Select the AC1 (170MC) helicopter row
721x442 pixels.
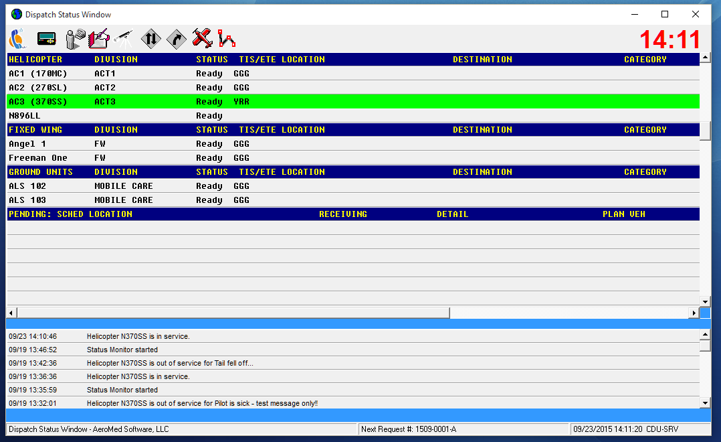pos(353,74)
